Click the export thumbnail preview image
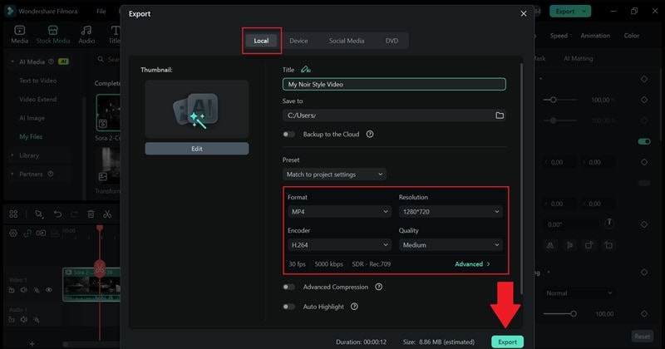 (x=197, y=110)
